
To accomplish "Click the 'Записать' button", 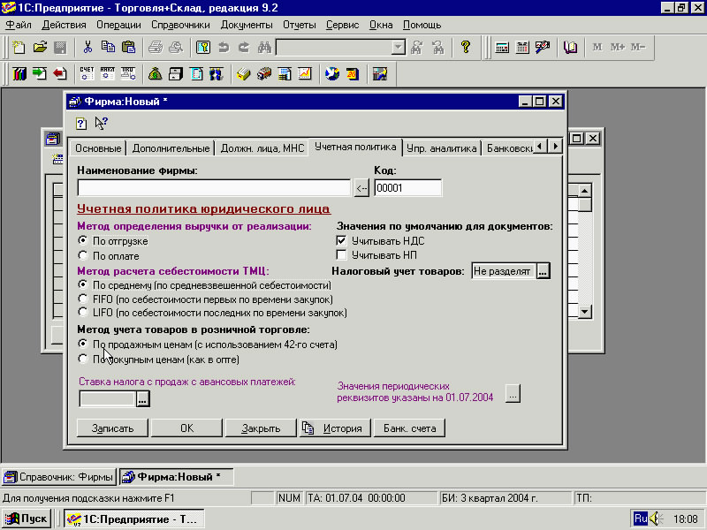I will [112, 428].
